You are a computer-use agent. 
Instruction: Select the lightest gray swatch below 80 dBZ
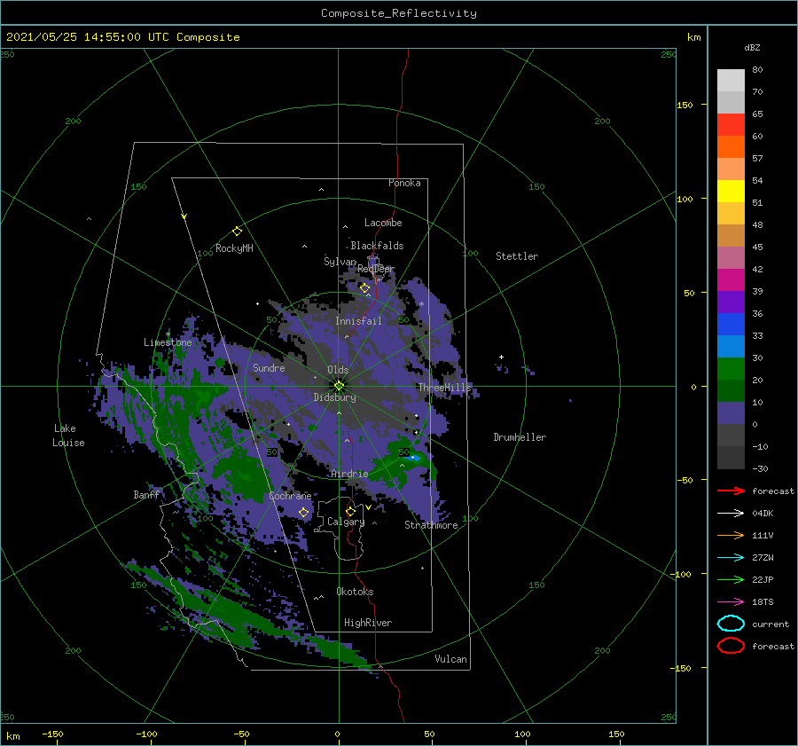[x=731, y=81]
